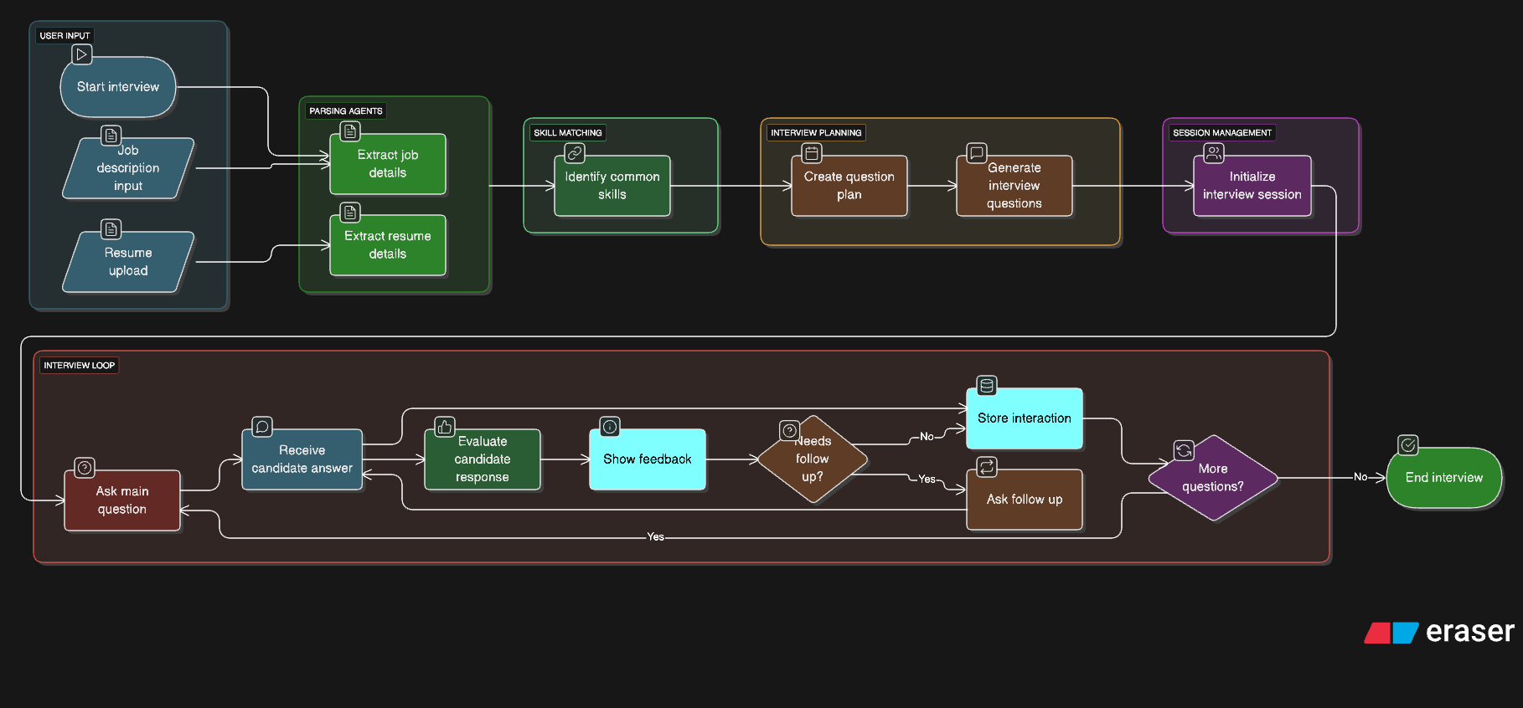
Task: Click the users icon on Initialize interview session
Action: 1214,153
